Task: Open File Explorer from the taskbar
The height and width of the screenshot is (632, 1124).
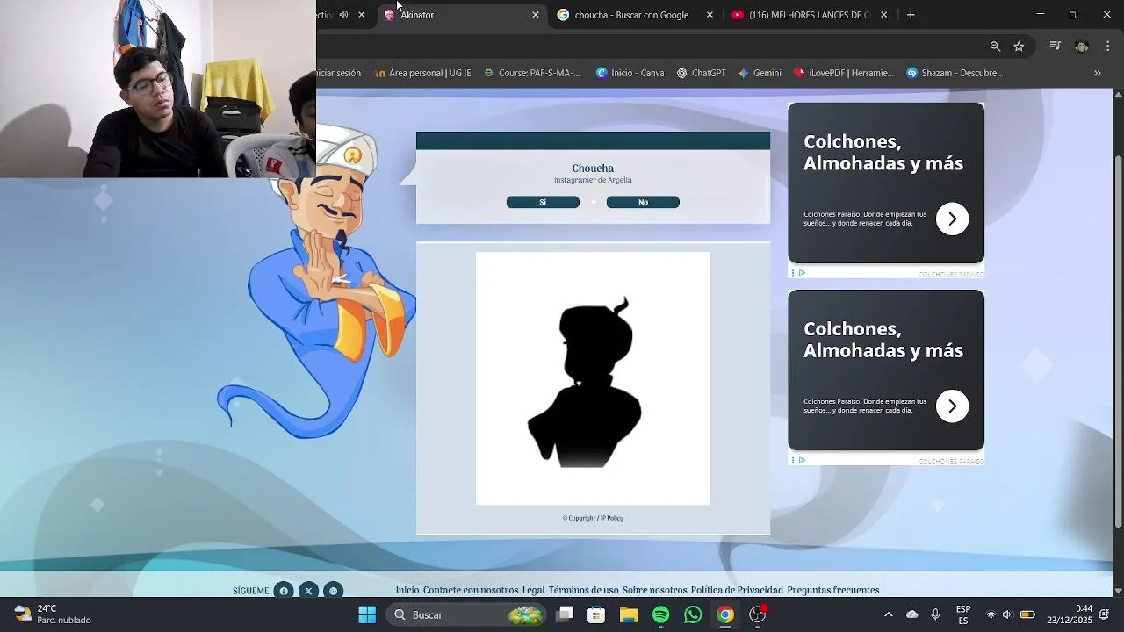Action: click(629, 614)
